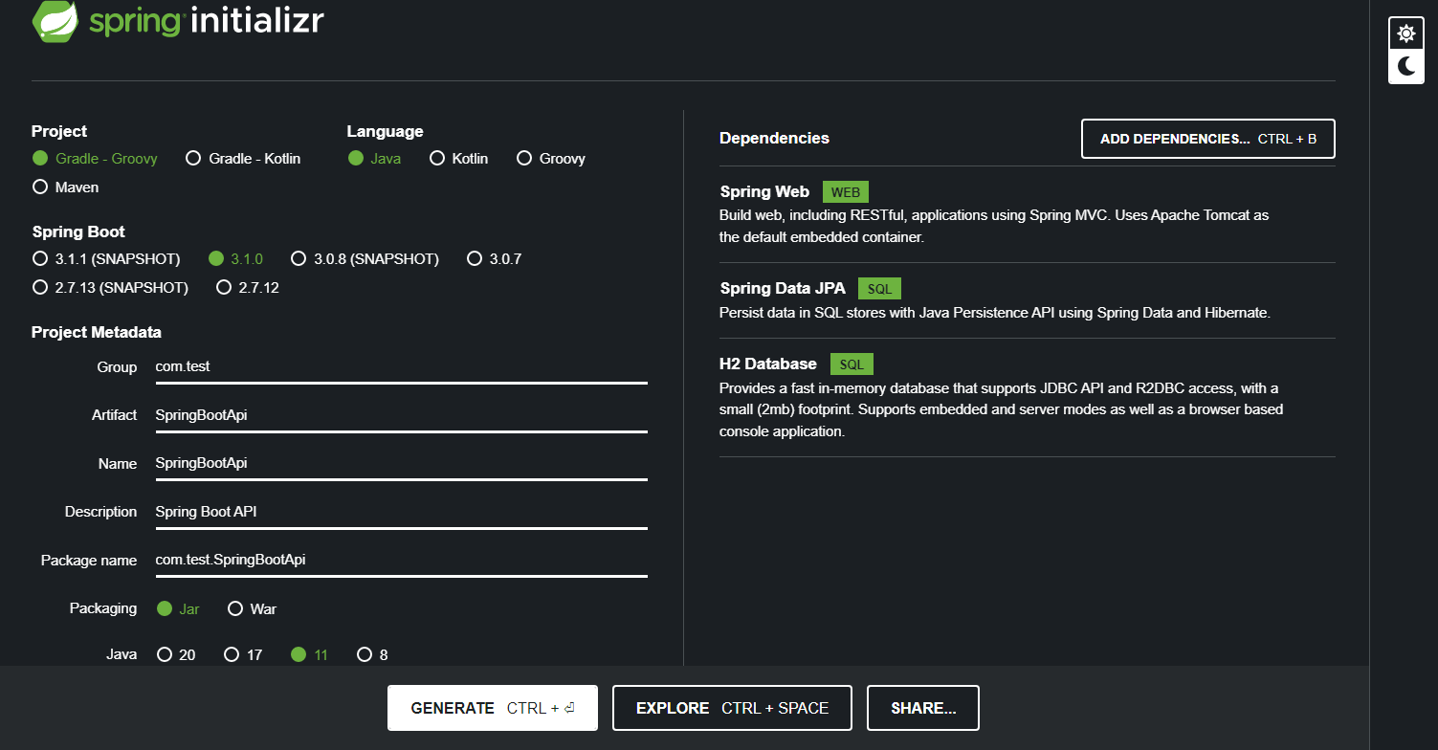The height and width of the screenshot is (750, 1438).
Task: Click the H2 Database description text
Action: pyautogui.click(x=1002, y=409)
